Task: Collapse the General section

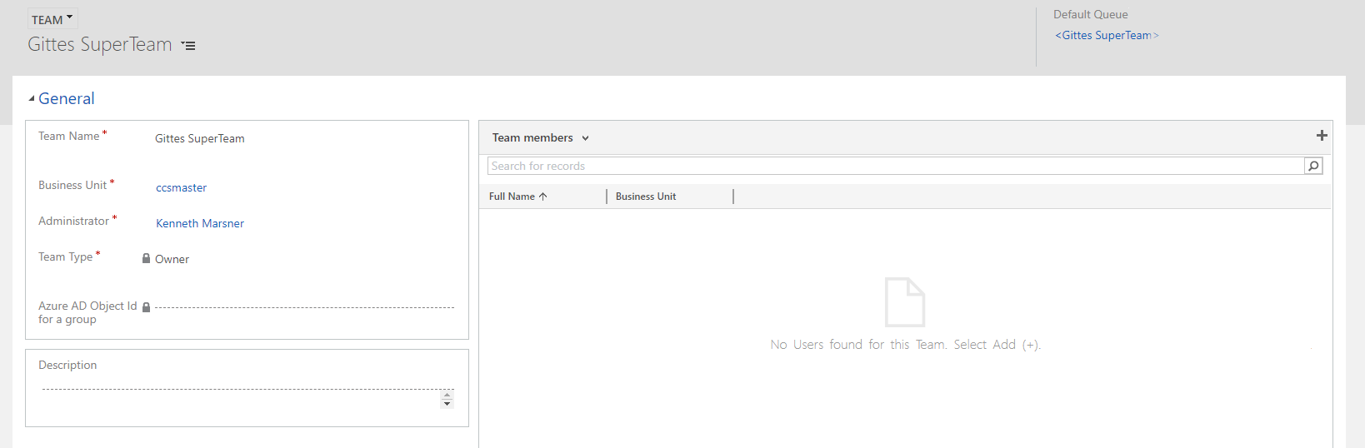Action: [x=32, y=98]
